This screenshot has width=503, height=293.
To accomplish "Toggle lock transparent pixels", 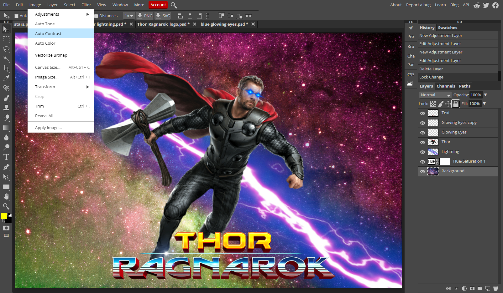I will tap(433, 104).
